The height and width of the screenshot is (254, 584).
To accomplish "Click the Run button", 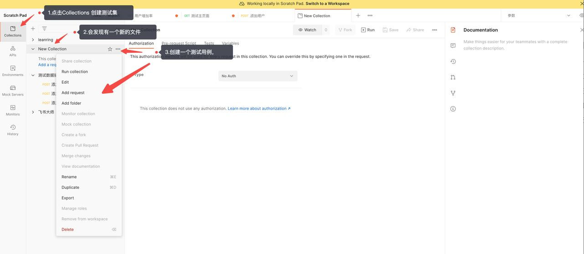I will (x=368, y=30).
